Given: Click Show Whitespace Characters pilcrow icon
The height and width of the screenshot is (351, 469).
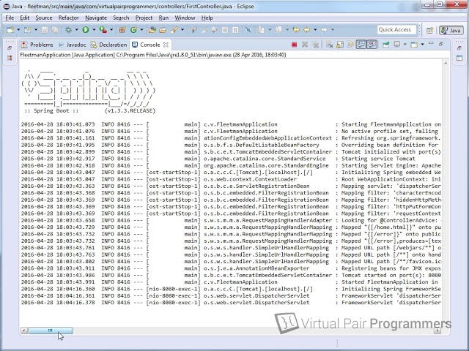Looking at the screenshot, I should tap(235, 29).
